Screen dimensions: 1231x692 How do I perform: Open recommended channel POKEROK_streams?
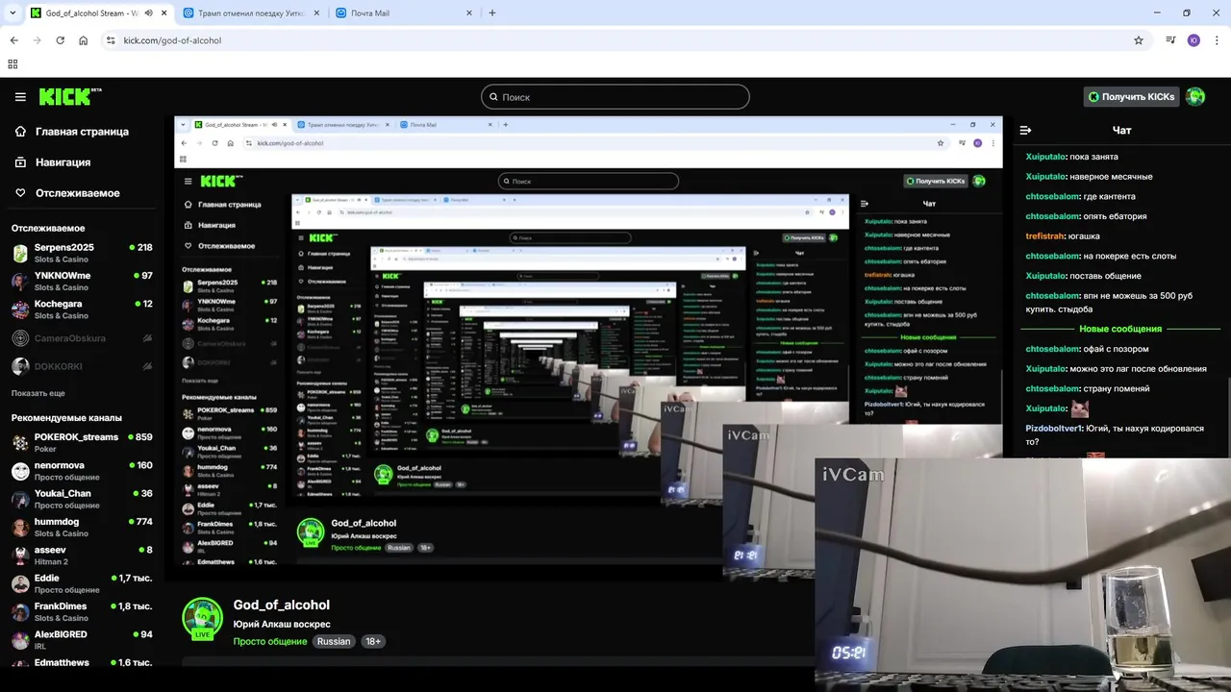coord(82,442)
